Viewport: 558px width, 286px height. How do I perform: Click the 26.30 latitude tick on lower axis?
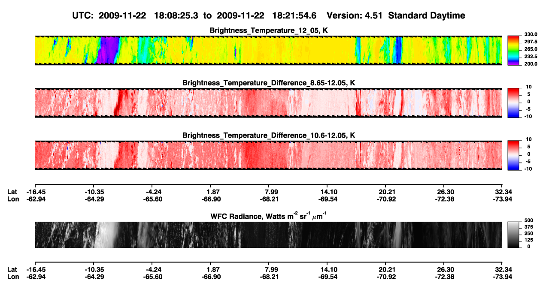coord(445,269)
